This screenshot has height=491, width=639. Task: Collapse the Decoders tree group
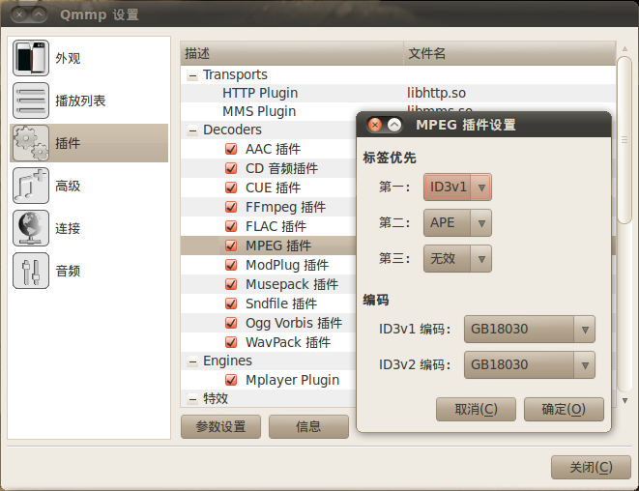(192, 130)
